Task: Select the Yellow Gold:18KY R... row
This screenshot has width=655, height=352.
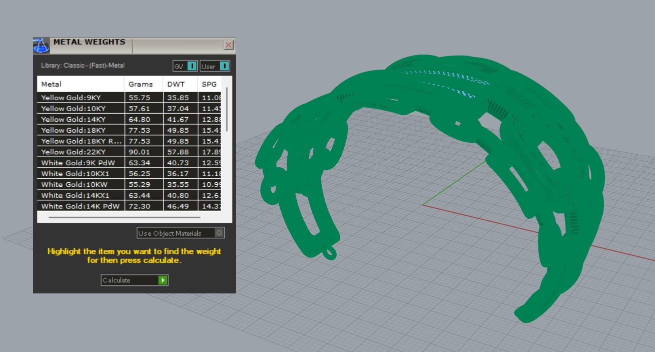Action: tap(130, 141)
